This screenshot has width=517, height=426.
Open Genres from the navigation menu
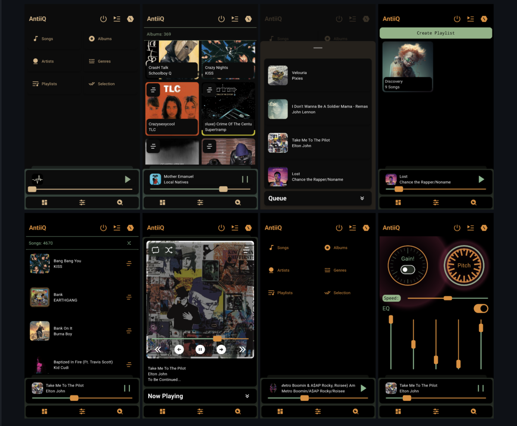(x=103, y=61)
